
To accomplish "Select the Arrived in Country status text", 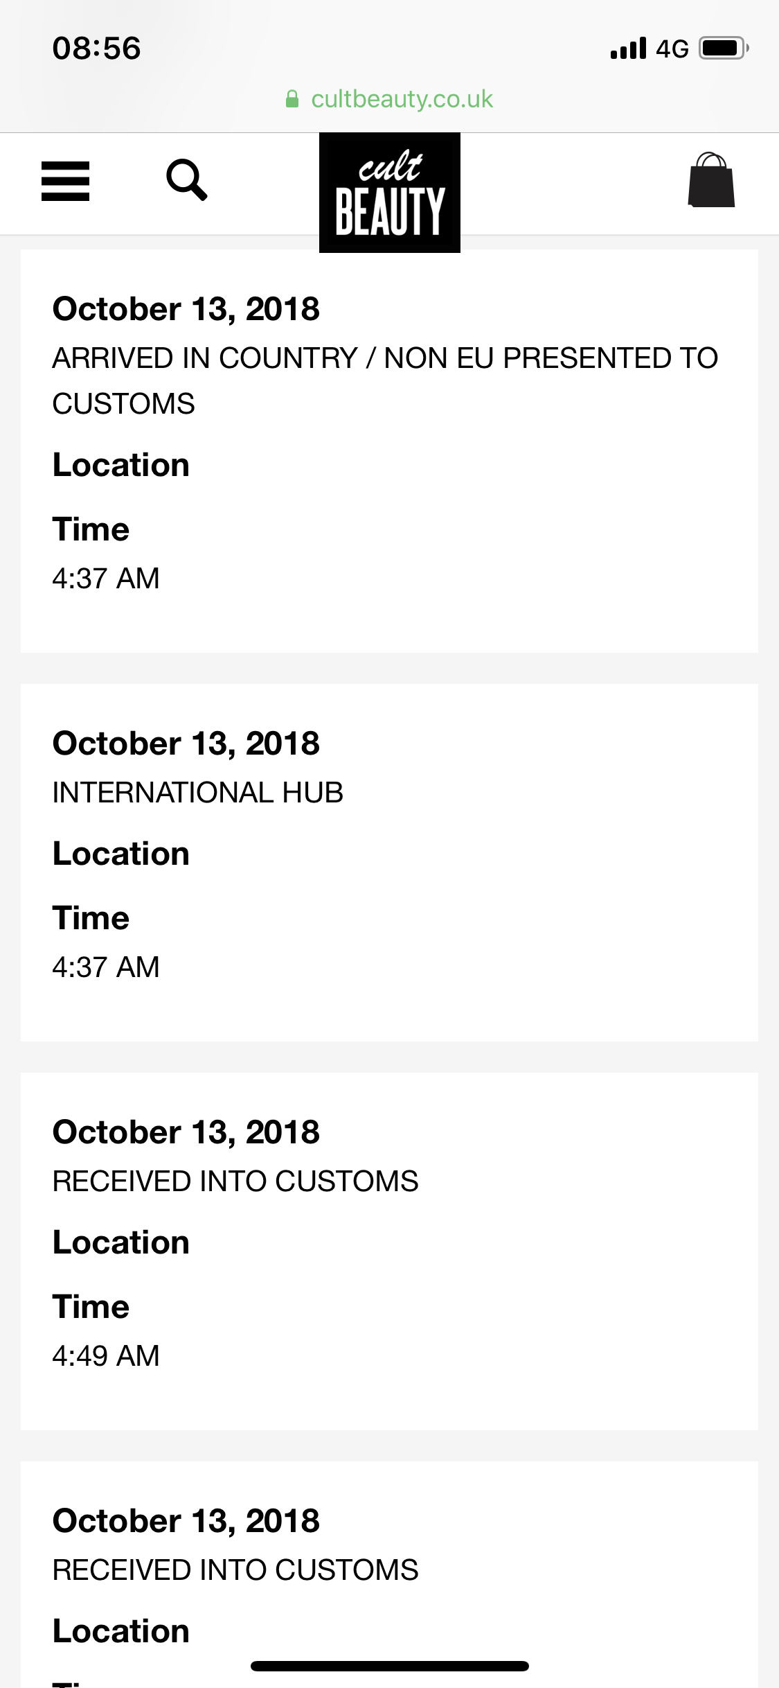I will tap(384, 380).
